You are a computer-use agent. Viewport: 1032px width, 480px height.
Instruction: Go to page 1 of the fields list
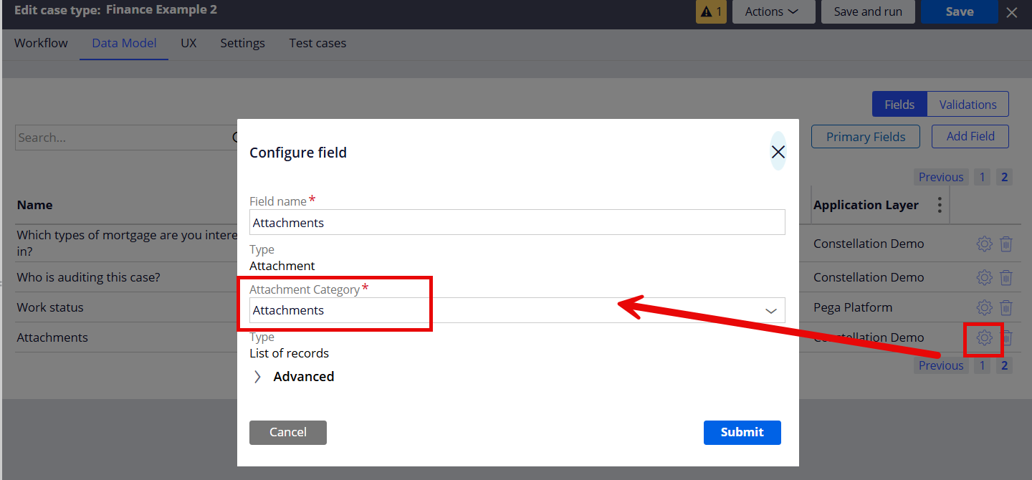[x=982, y=177]
